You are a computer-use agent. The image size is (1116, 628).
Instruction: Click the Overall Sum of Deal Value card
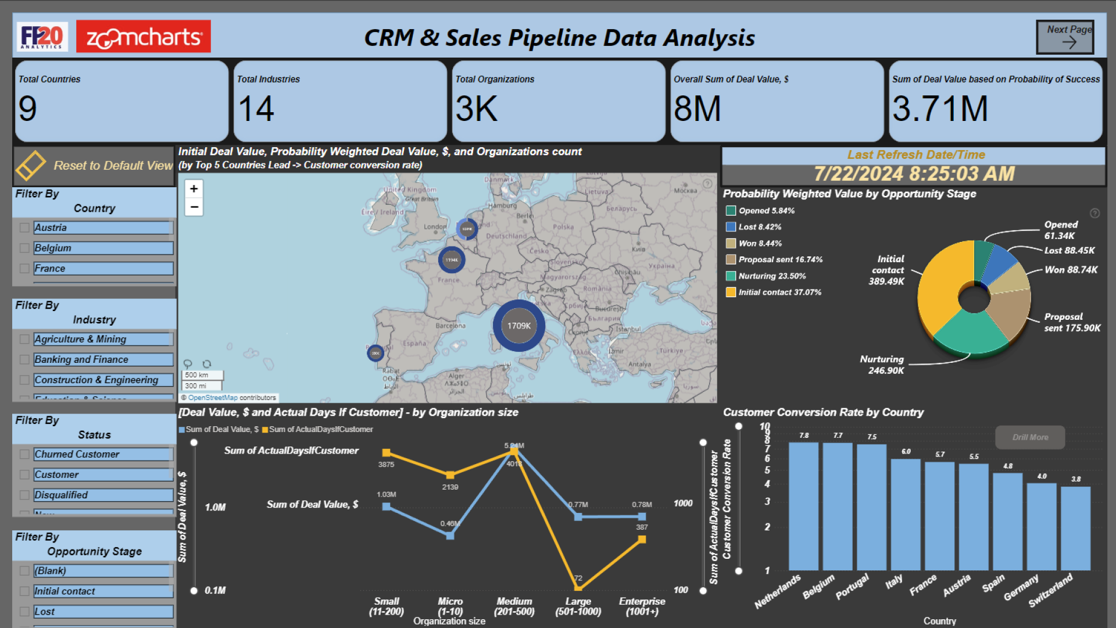tap(777, 101)
